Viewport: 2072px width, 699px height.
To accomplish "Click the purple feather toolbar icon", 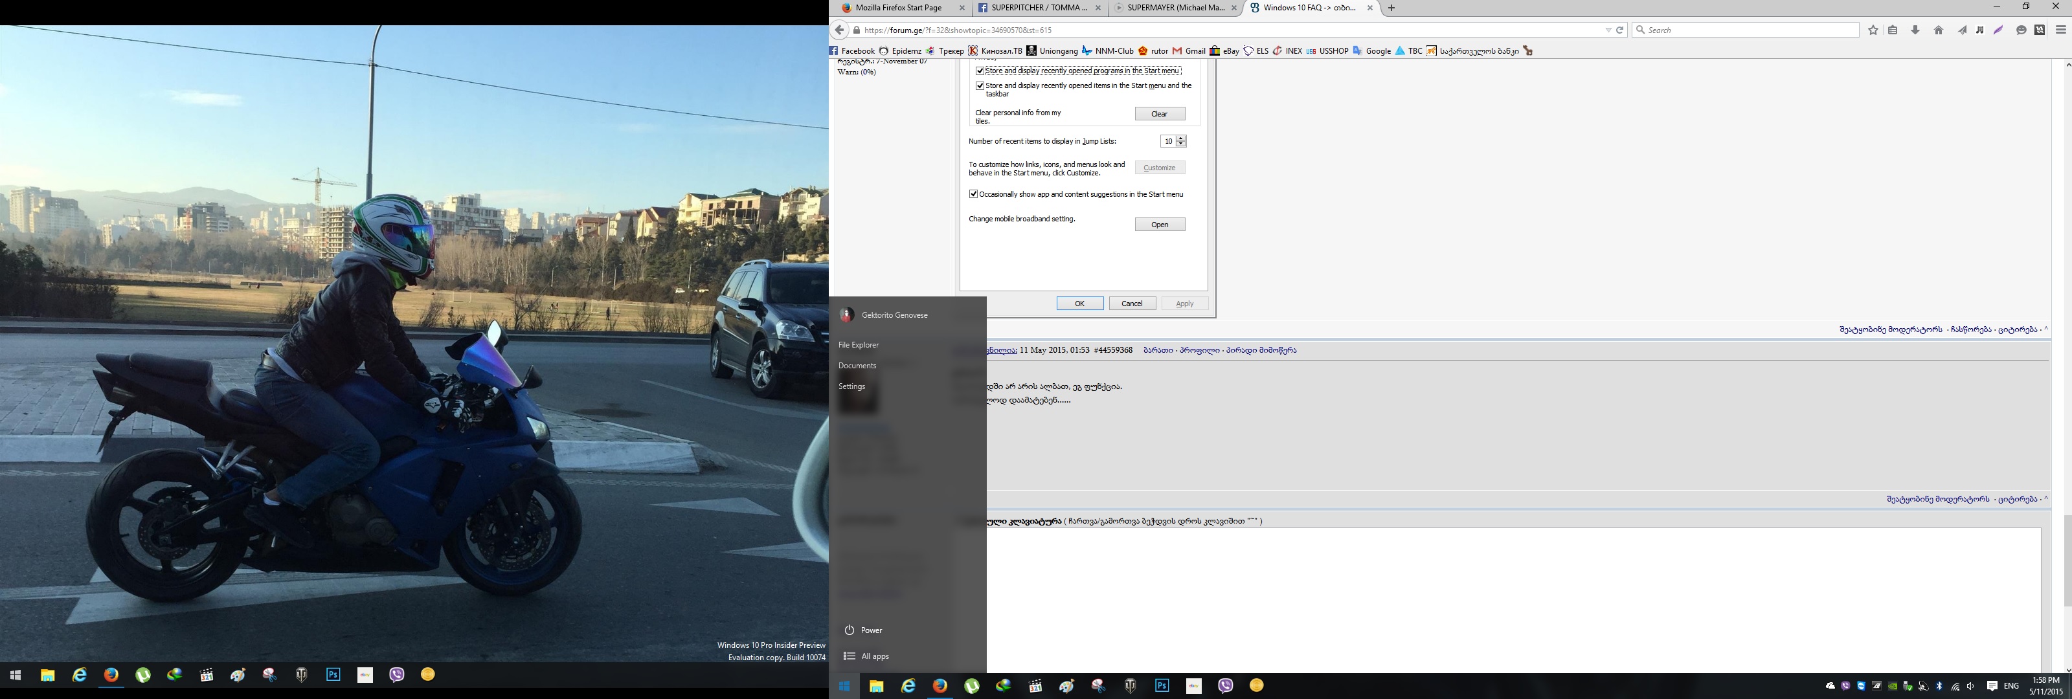I will point(1998,30).
